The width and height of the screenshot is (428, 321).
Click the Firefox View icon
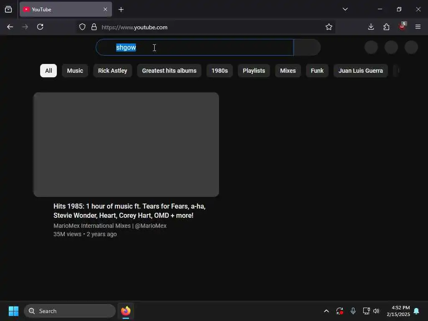(8, 9)
